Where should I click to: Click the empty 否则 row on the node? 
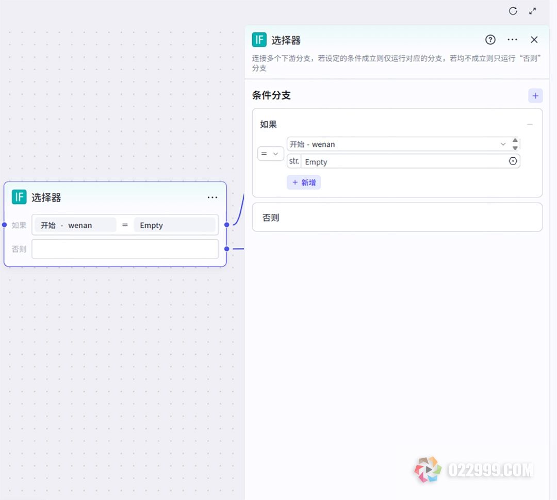point(125,249)
